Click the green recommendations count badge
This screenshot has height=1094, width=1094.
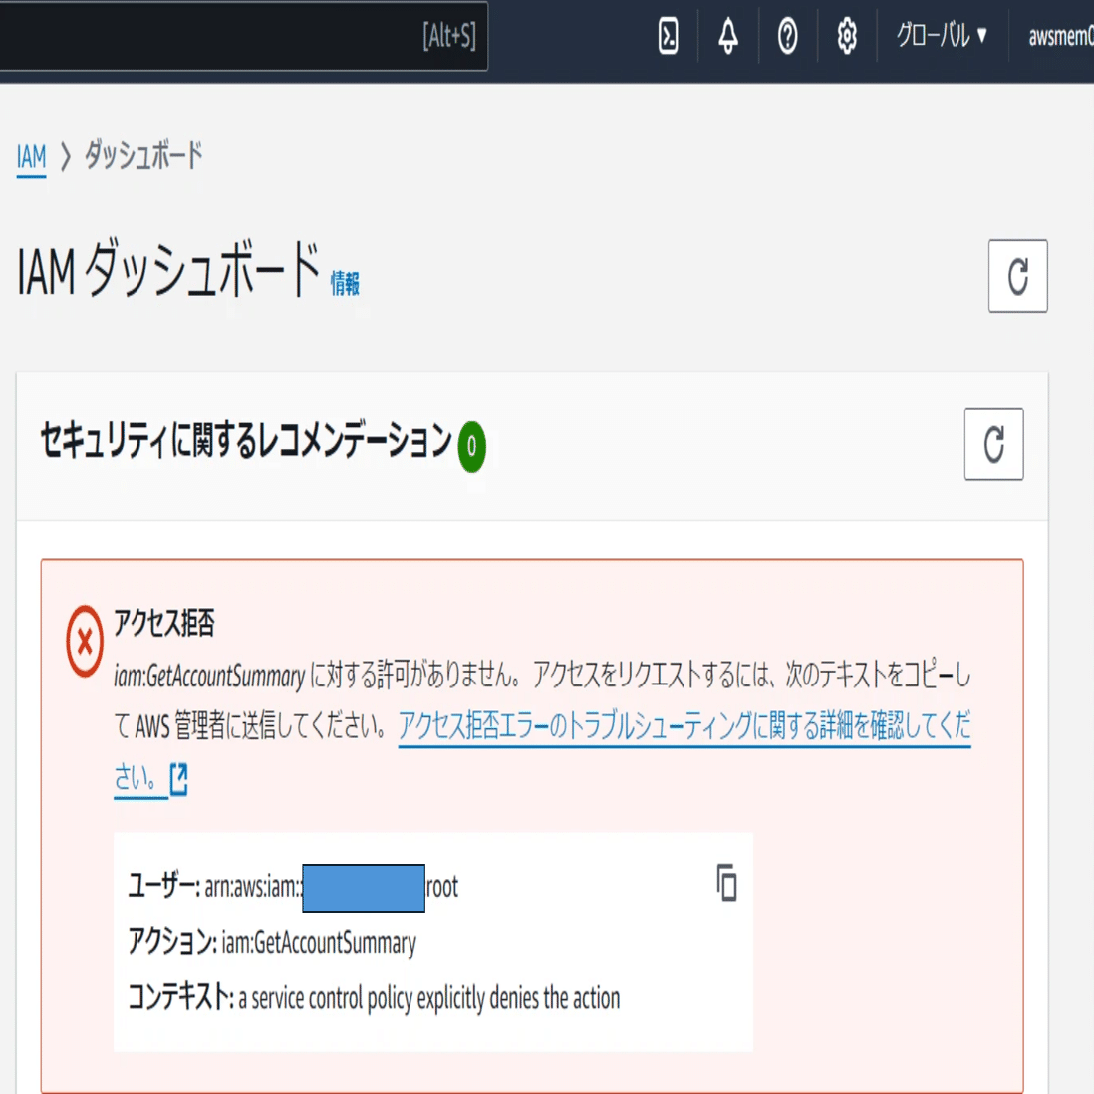(x=471, y=446)
